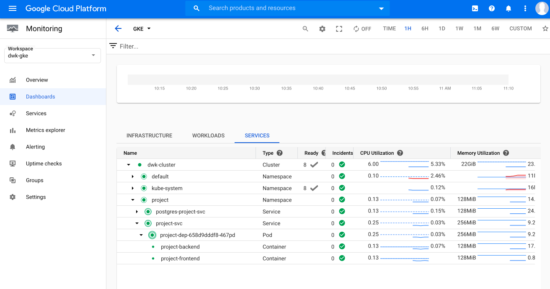Set time range to 1M
The image size is (550, 289).
(478, 29)
